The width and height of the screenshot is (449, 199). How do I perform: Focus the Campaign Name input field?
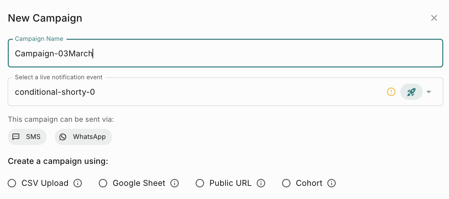(226, 53)
